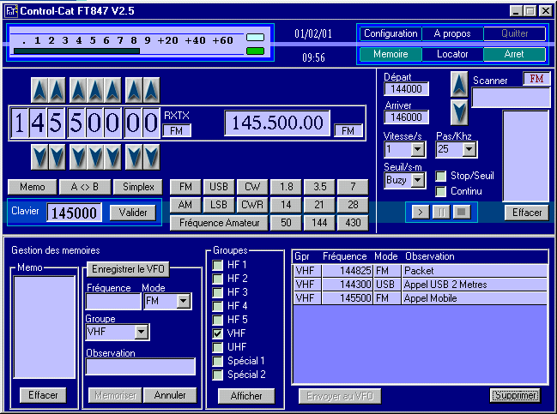Click the Clavier frequency input field
Viewport: 557px width, 414px height.
coord(75,213)
